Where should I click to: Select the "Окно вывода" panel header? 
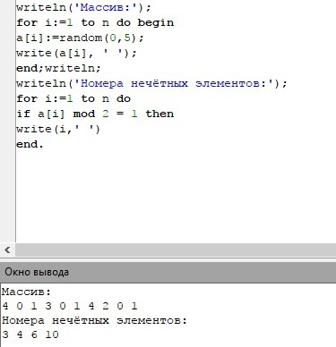168,272
